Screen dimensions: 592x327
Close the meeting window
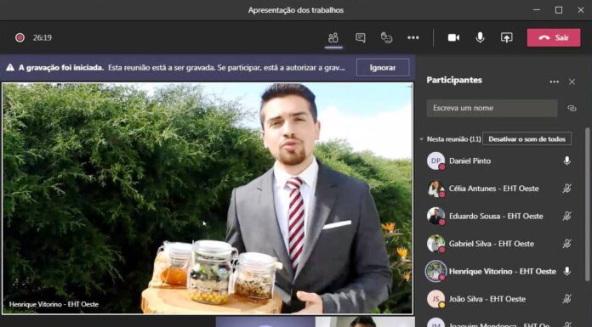click(581, 10)
